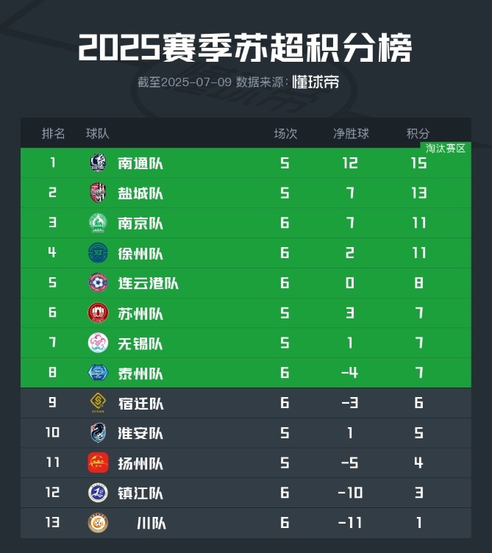
Task: Click the 南通队 team logo
Action: tap(98, 163)
